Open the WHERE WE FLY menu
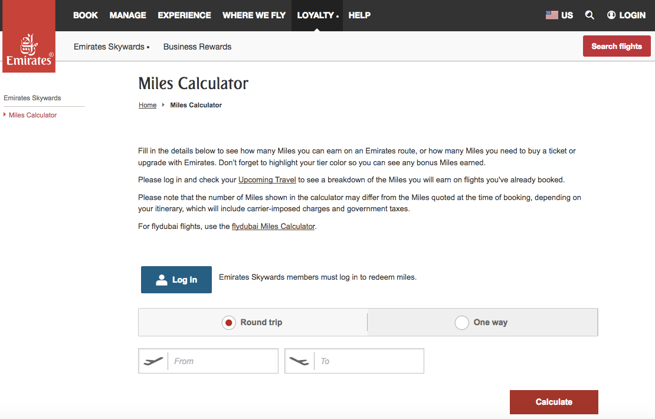655x419 pixels. [254, 15]
